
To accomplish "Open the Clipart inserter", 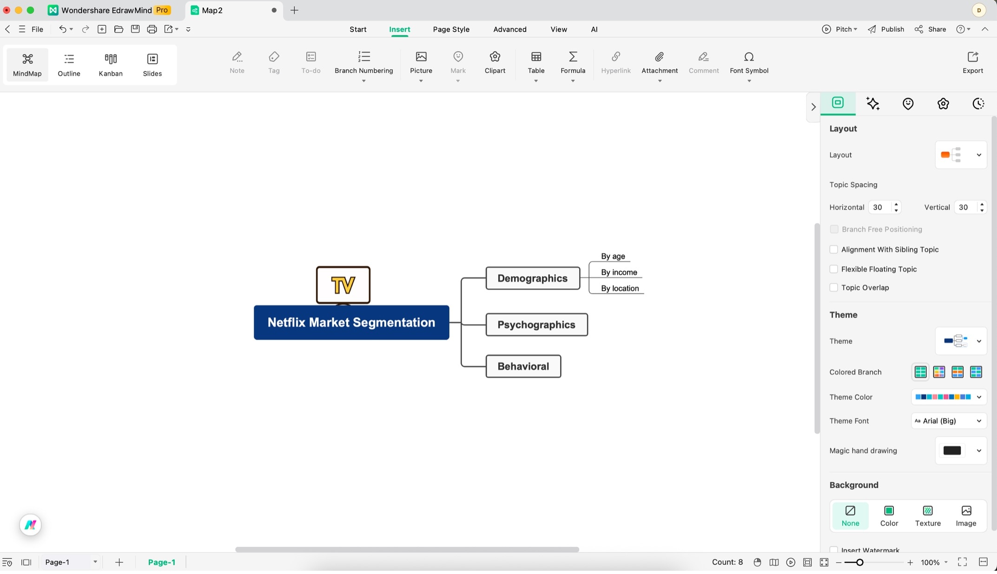I will pyautogui.click(x=495, y=63).
